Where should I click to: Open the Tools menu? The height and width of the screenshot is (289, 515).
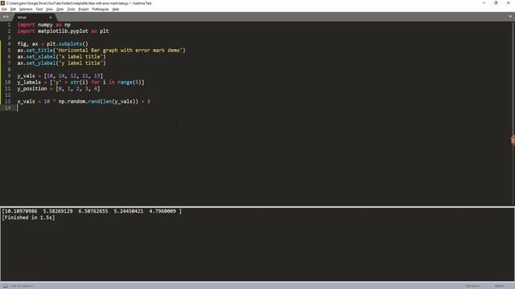point(71,9)
